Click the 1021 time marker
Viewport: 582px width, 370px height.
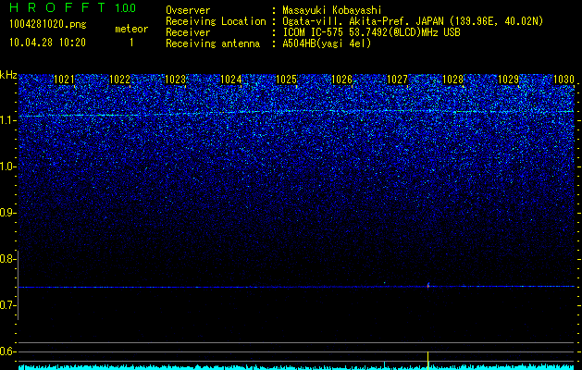(x=64, y=80)
